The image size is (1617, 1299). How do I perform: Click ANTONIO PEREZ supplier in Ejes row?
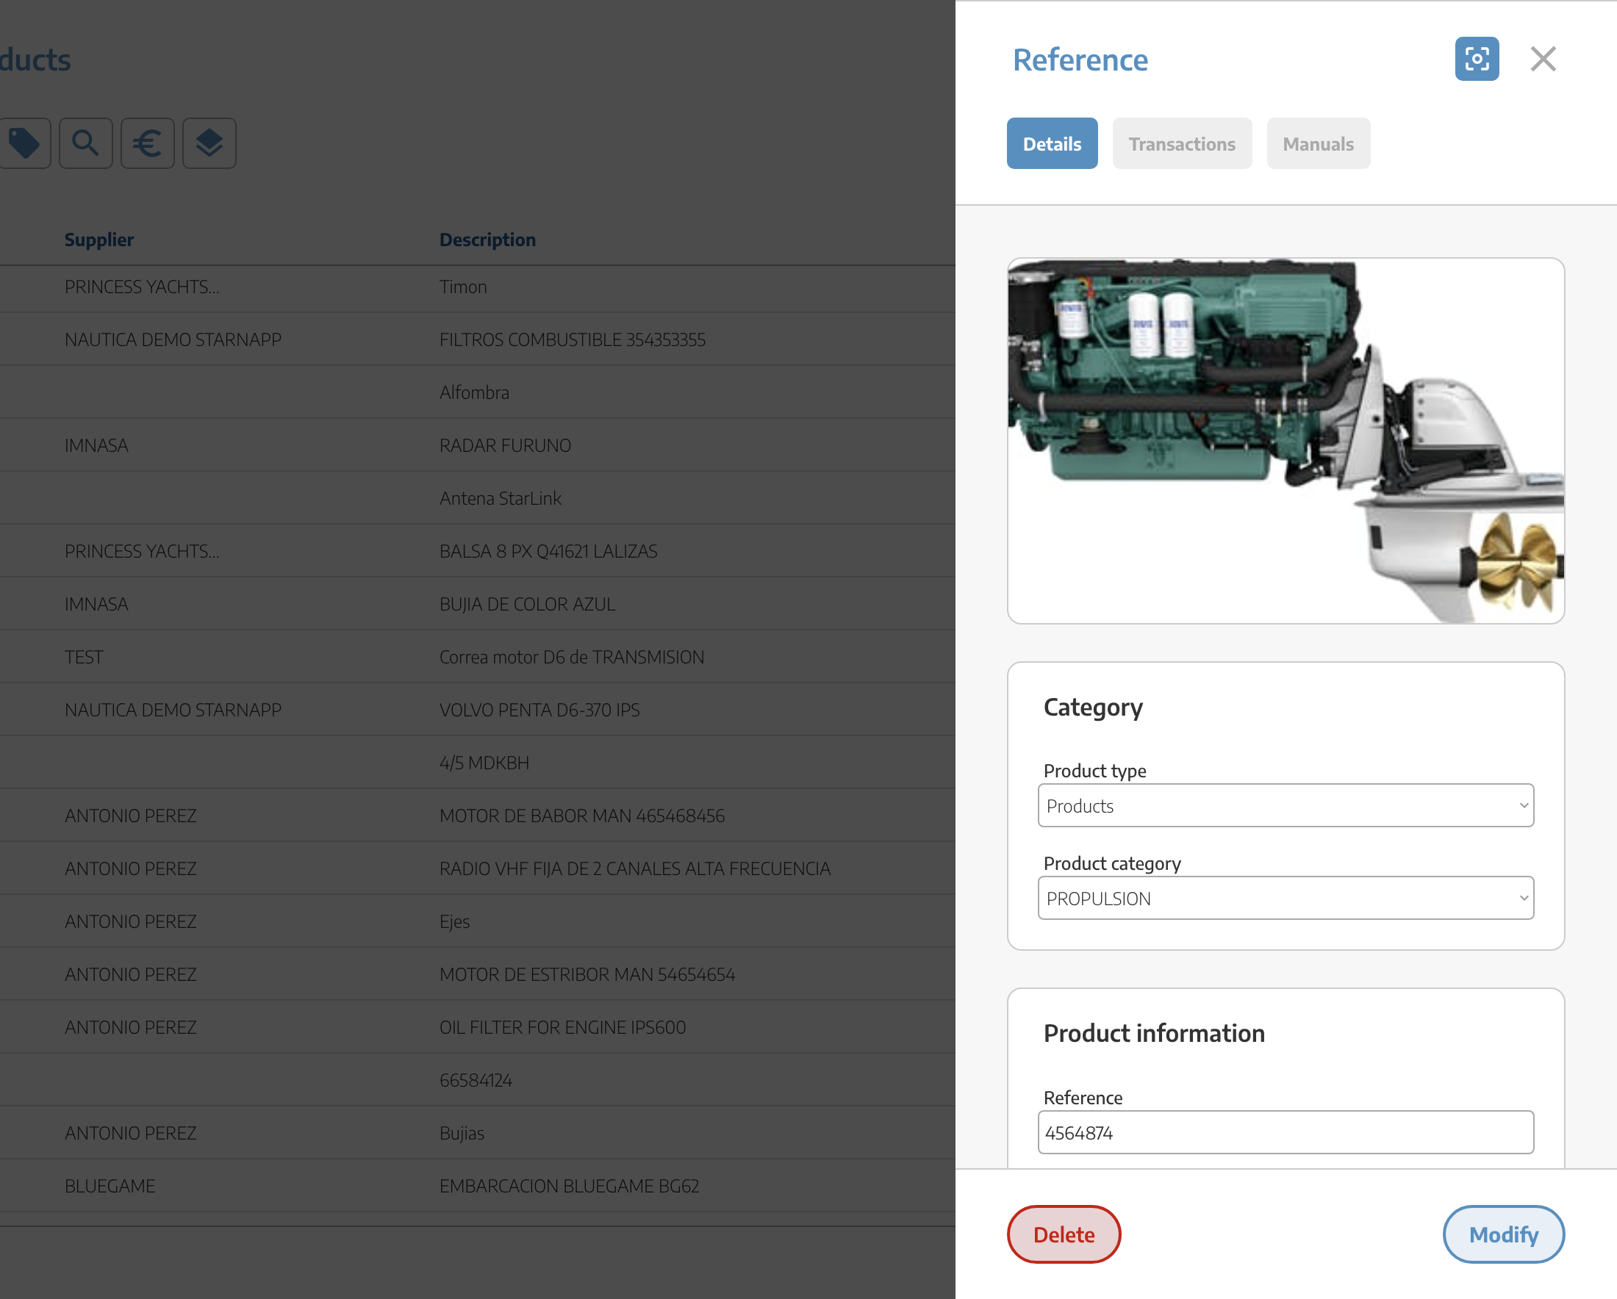[x=131, y=921]
